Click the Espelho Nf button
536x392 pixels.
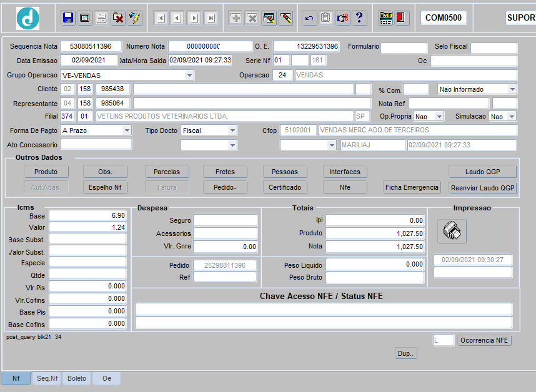coord(105,187)
